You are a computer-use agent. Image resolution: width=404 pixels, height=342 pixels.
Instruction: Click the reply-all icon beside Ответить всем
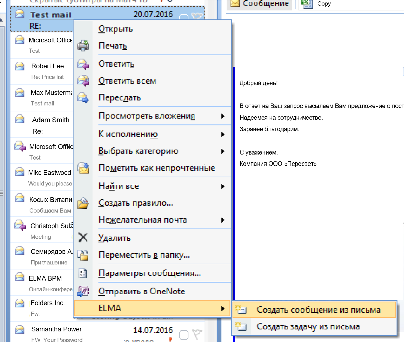[83, 81]
